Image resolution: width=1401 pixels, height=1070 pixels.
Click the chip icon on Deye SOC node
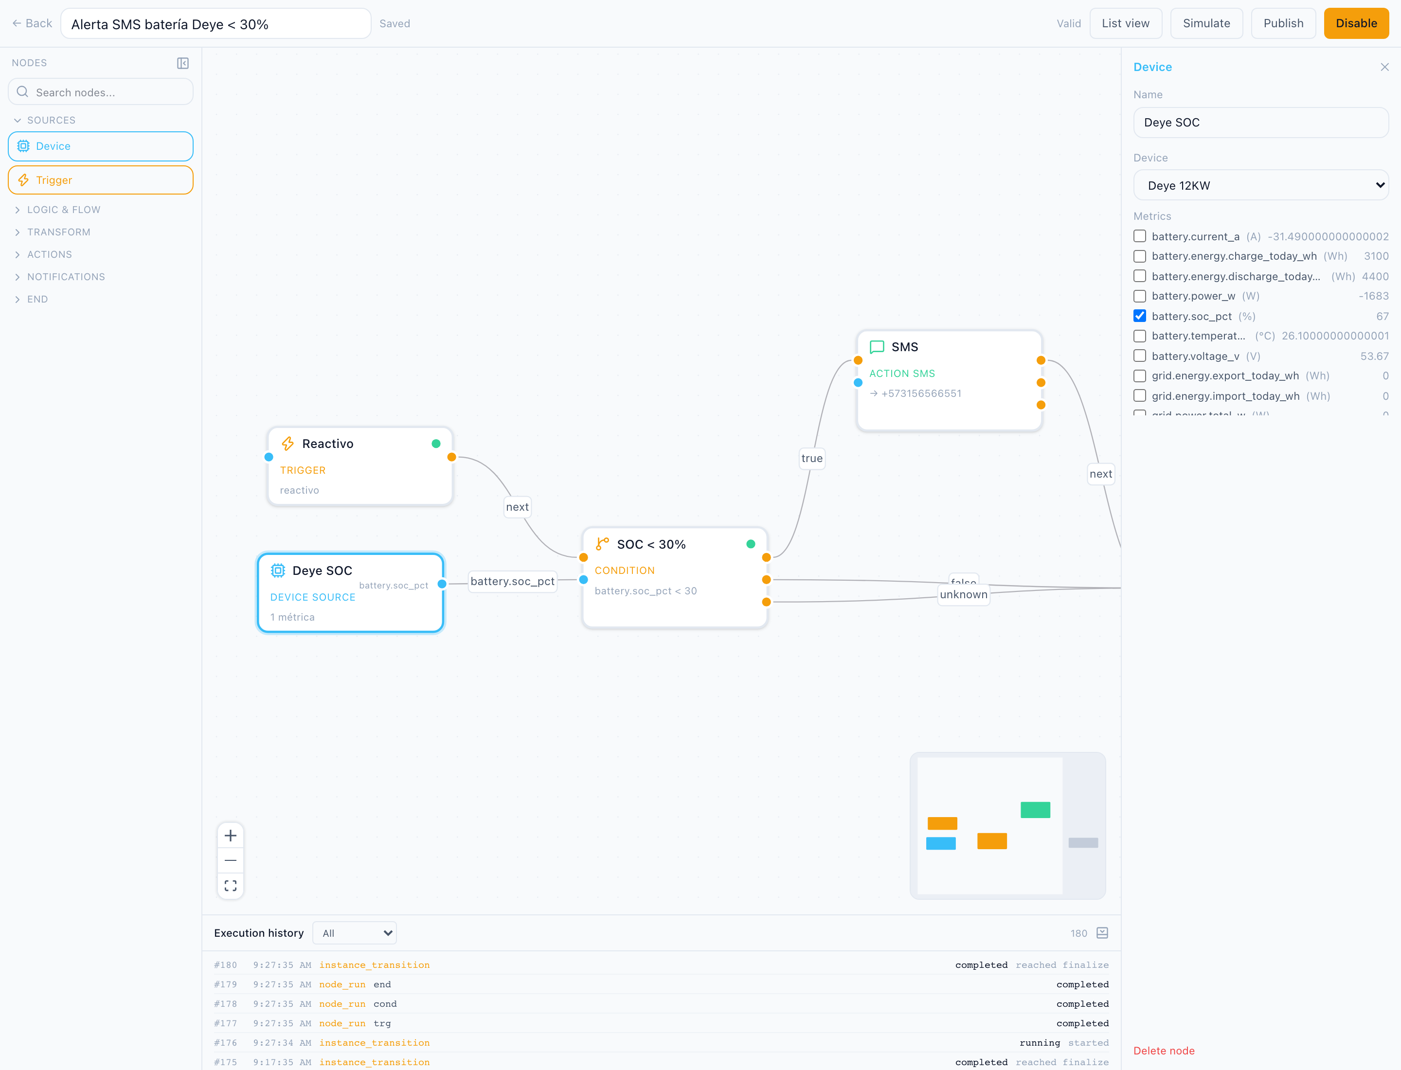pos(278,570)
